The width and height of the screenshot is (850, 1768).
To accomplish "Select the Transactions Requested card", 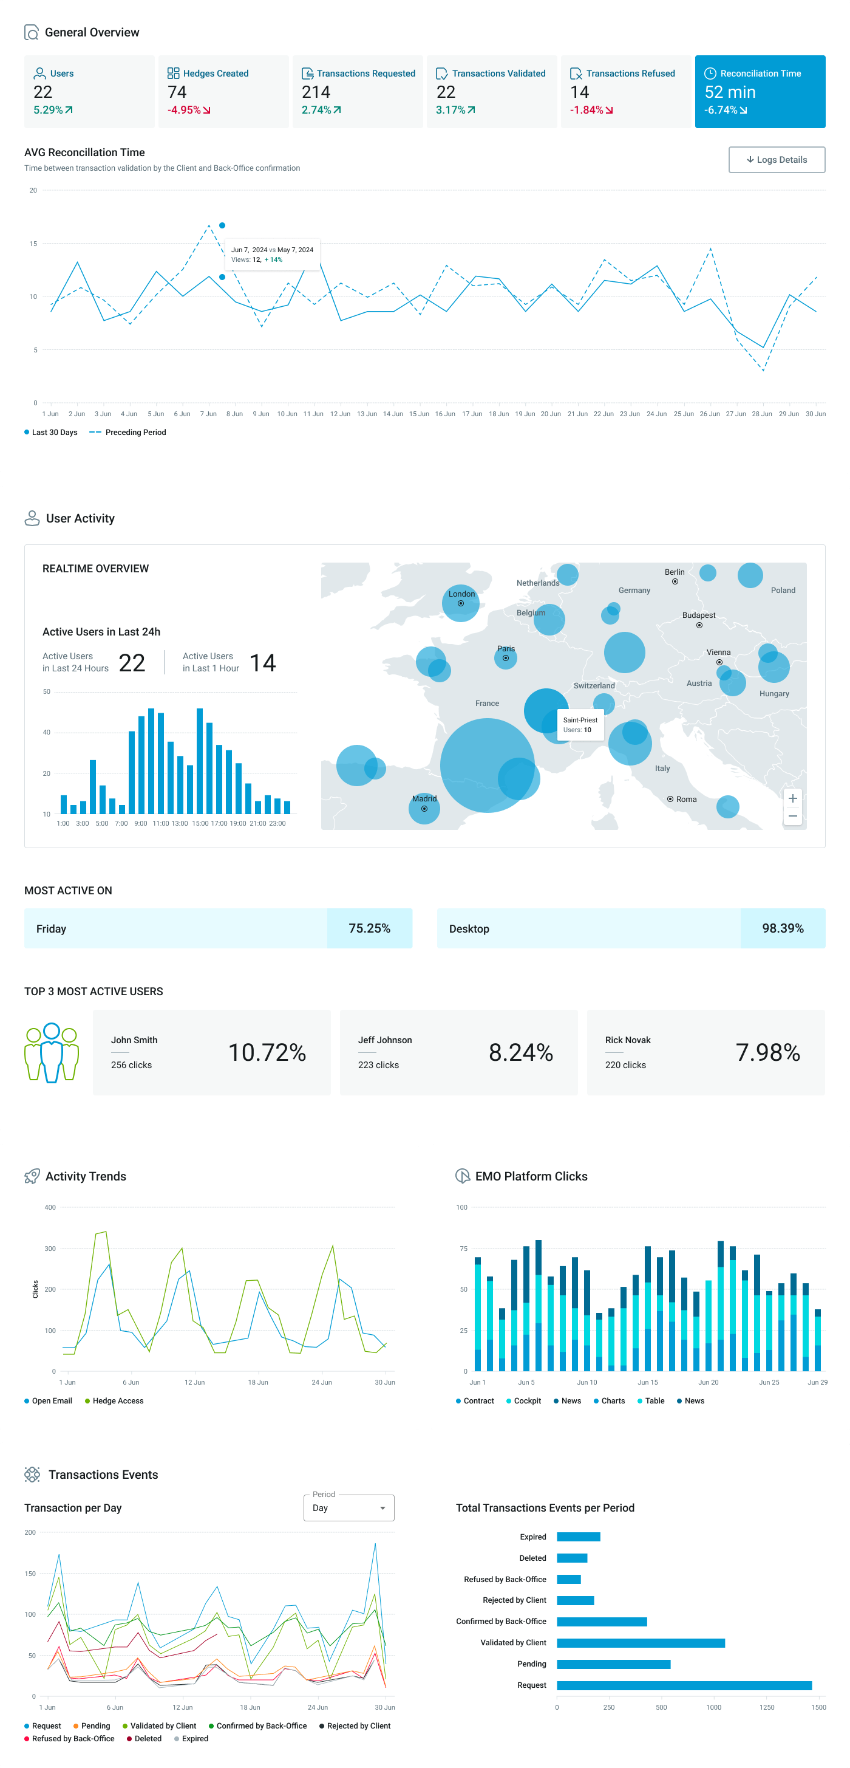I will [358, 91].
